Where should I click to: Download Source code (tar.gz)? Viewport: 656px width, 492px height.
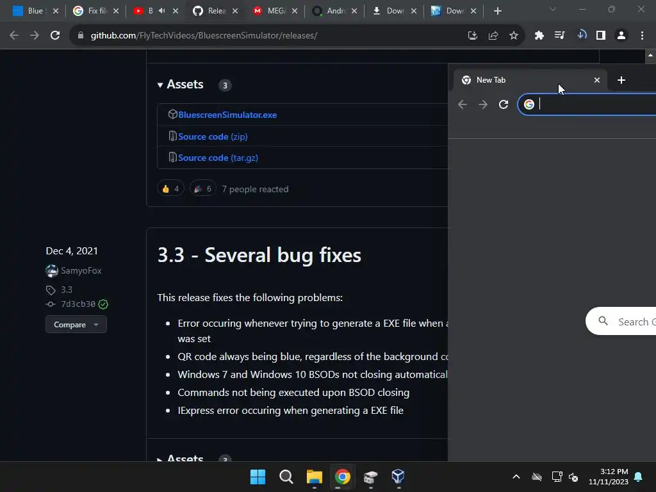pos(218,158)
